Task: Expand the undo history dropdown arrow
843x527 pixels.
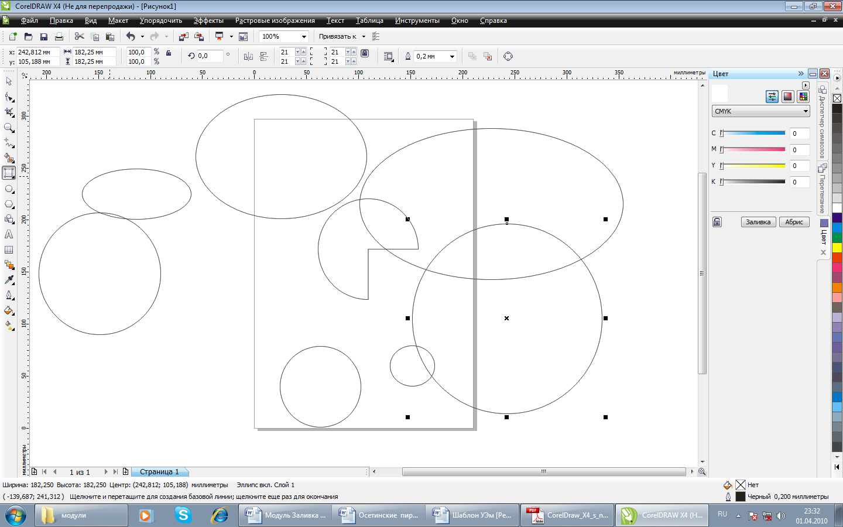Action: (142, 36)
